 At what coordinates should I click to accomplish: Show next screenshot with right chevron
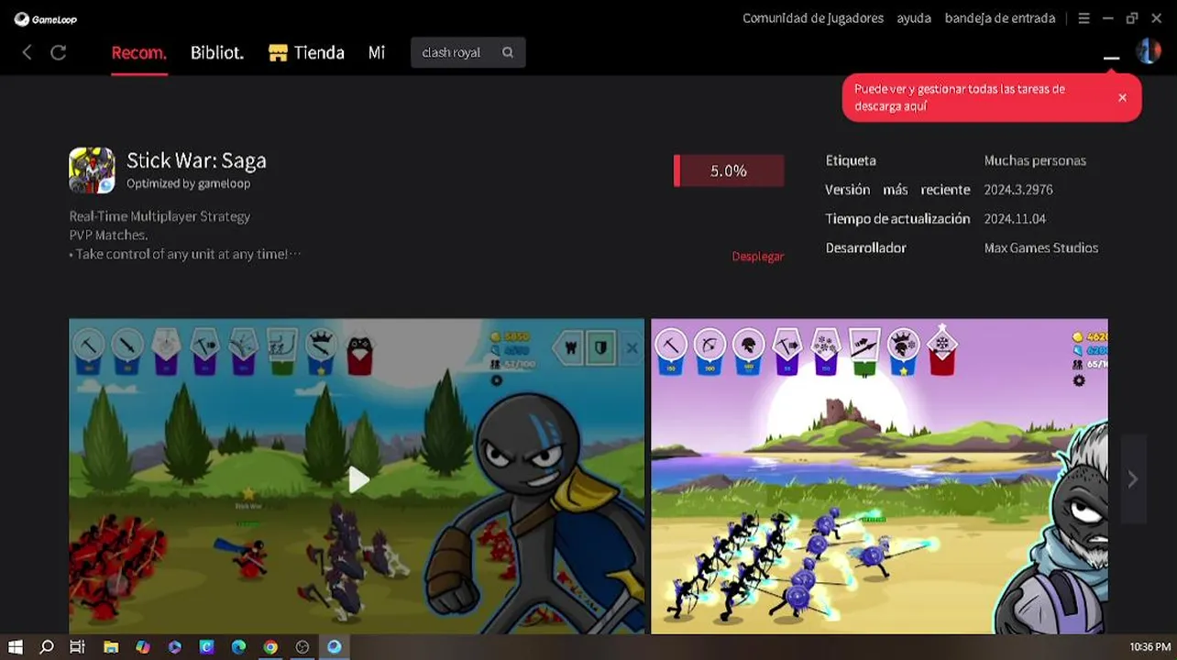1133,479
